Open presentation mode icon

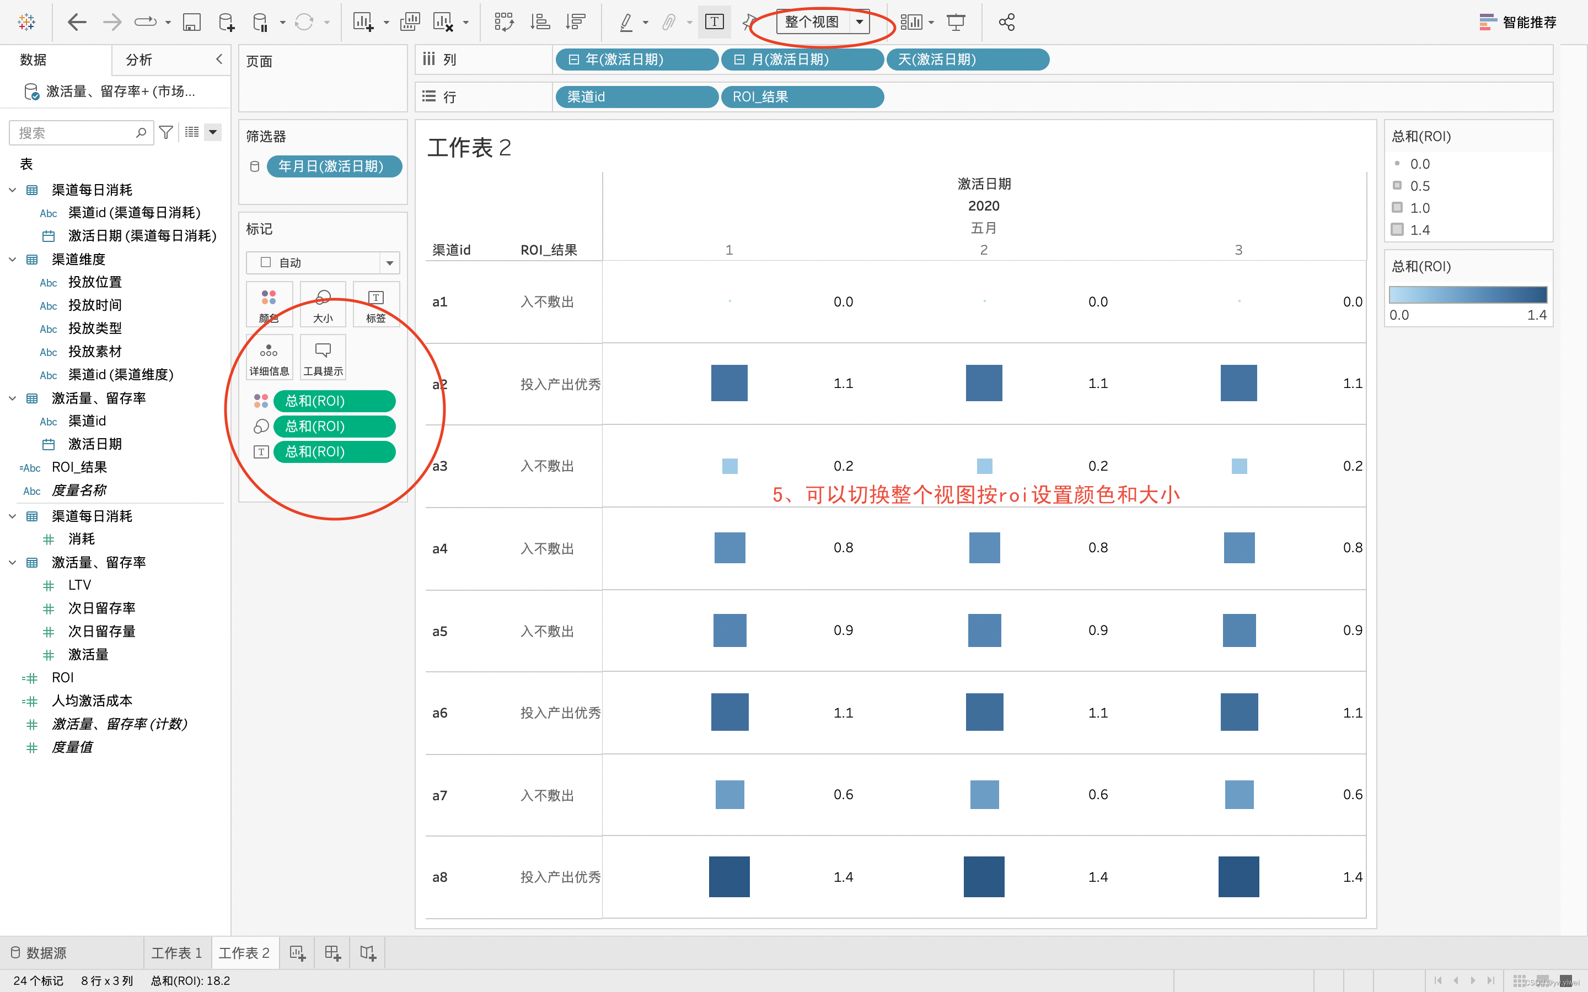[x=956, y=22]
